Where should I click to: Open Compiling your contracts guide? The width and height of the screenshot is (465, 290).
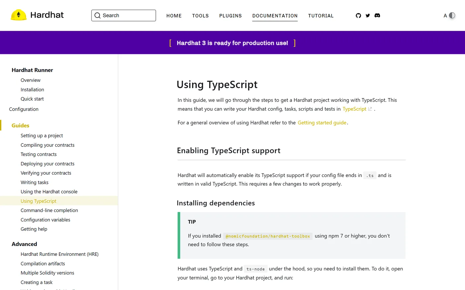(47, 145)
